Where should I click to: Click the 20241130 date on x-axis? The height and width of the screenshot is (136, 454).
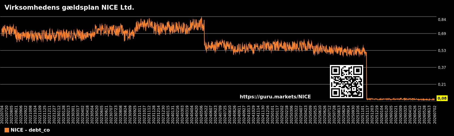[263, 114]
